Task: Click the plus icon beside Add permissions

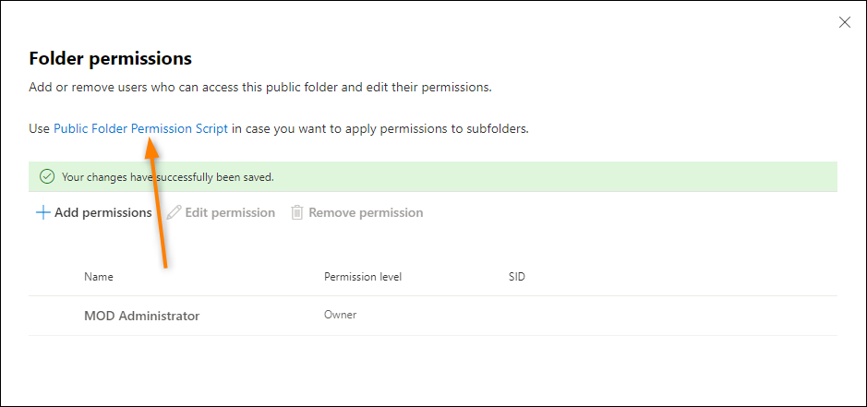Action: point(42,213)
